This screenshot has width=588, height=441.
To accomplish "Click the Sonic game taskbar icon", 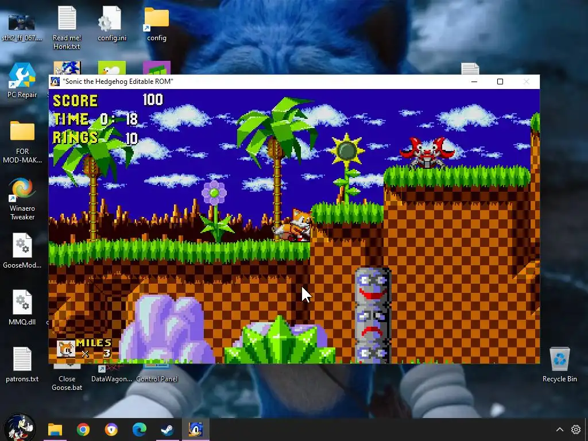I will 196,430.
